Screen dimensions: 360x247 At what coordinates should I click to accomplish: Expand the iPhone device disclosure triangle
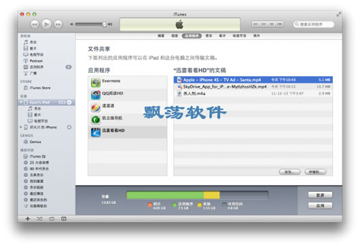coord(21,127)
